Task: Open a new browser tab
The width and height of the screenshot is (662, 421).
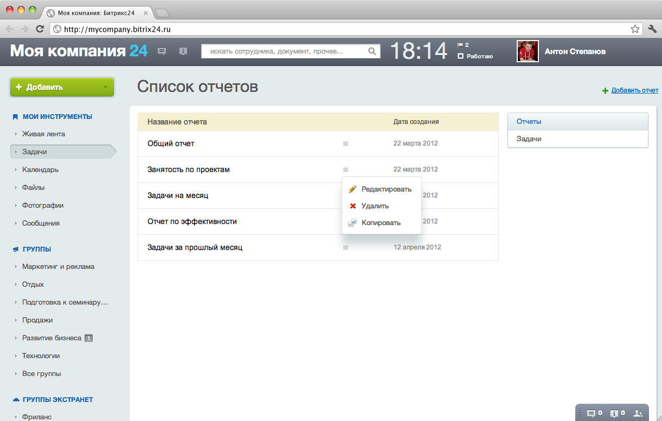Action: [162, 12]
